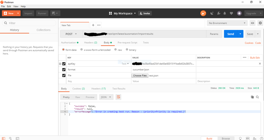Click the Invite button
Viewport: 264px width, 140px height.
tap(145, 13)
